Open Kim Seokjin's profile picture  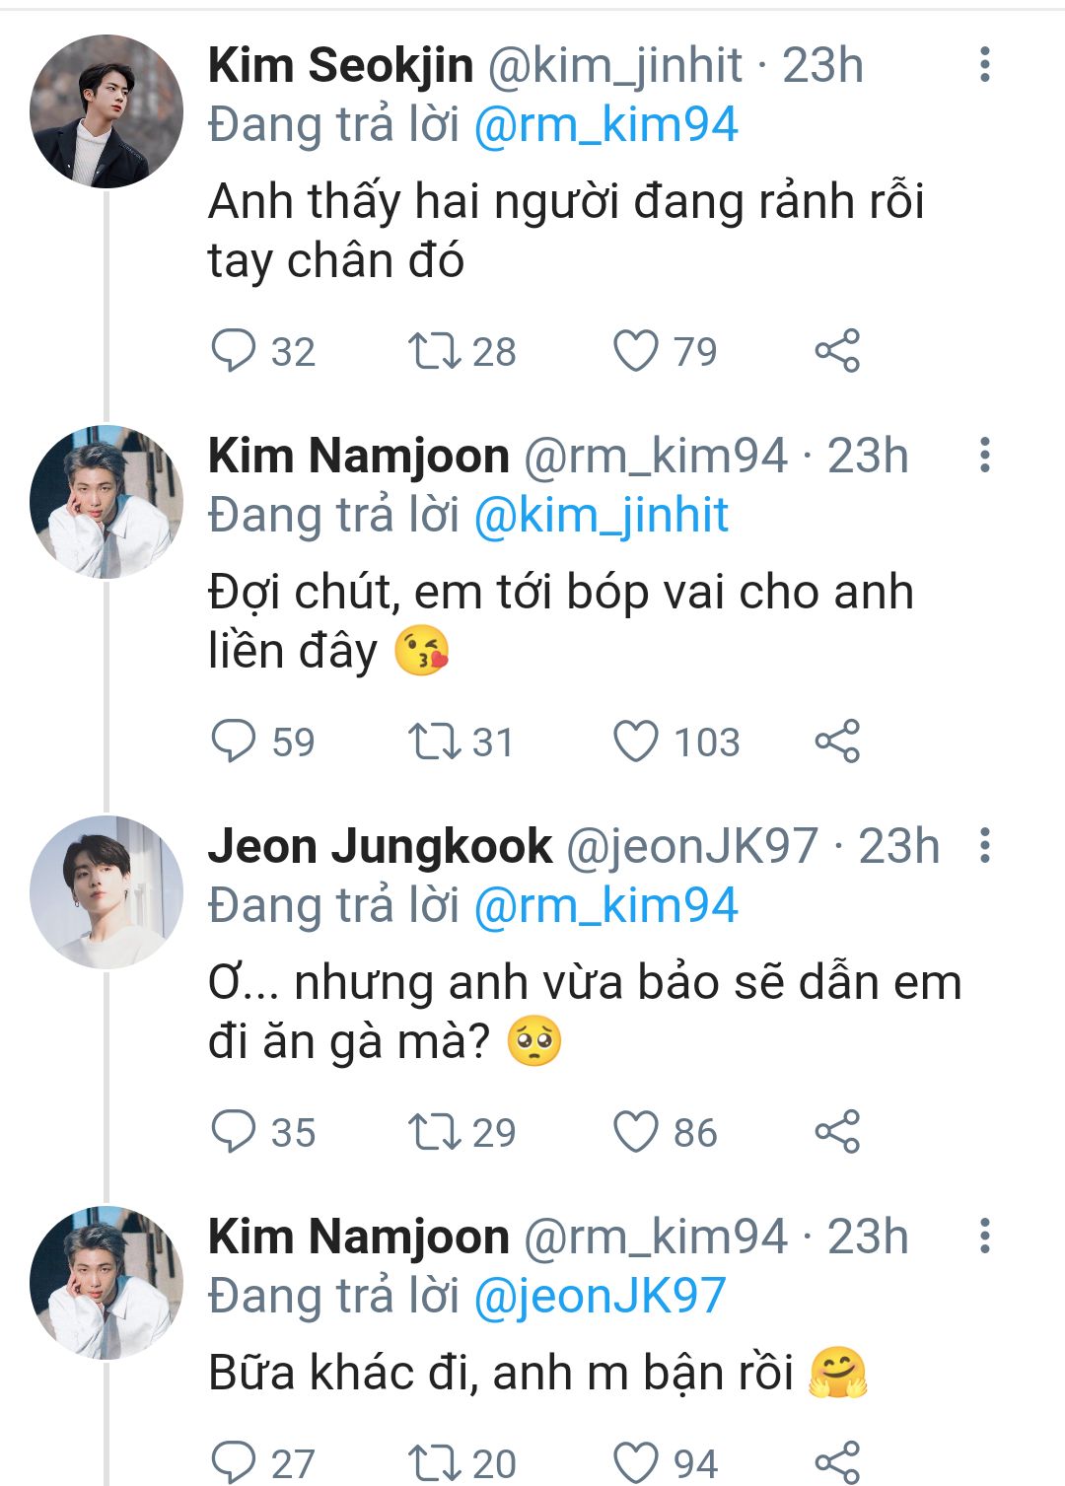[106, 111]
